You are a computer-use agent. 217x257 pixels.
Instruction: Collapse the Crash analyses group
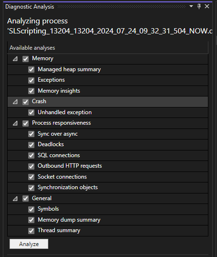(15, 102)
